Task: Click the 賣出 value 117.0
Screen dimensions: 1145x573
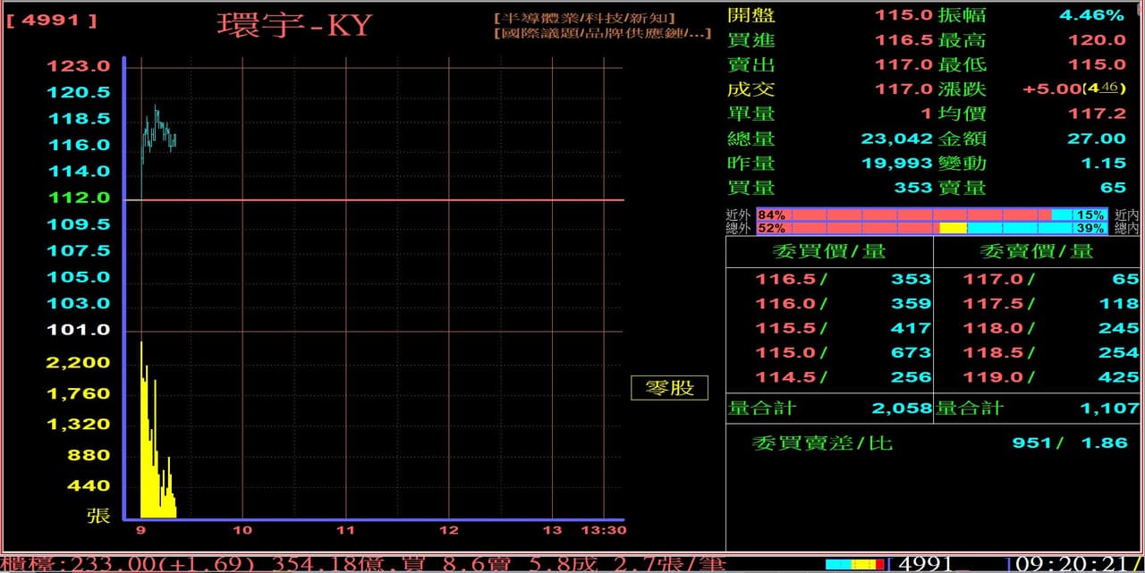Action: click(x=903, y=64)
